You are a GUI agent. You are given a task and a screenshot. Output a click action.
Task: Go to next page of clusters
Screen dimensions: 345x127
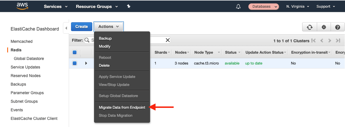coord(330,41)
